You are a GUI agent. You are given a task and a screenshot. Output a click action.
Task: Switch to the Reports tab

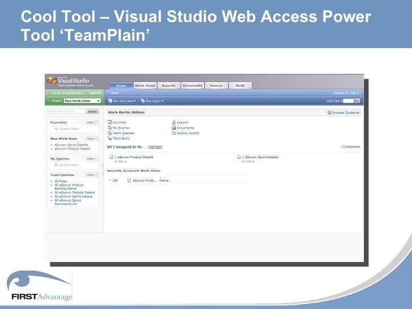pyautogui.click(x=169, y=85)
